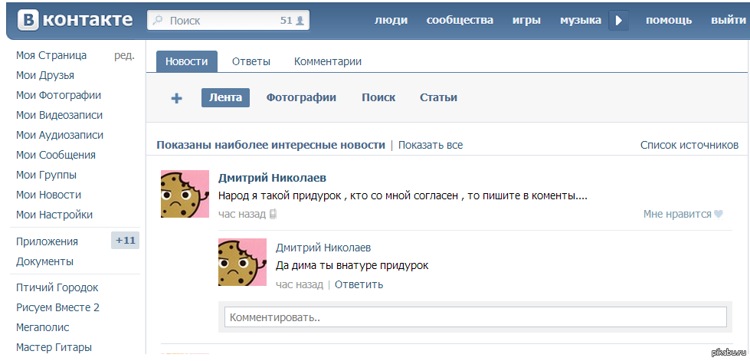Viewport: 750px width, 361px height.
Task: Select the Фотографии news filter
Action: (301, 97)
